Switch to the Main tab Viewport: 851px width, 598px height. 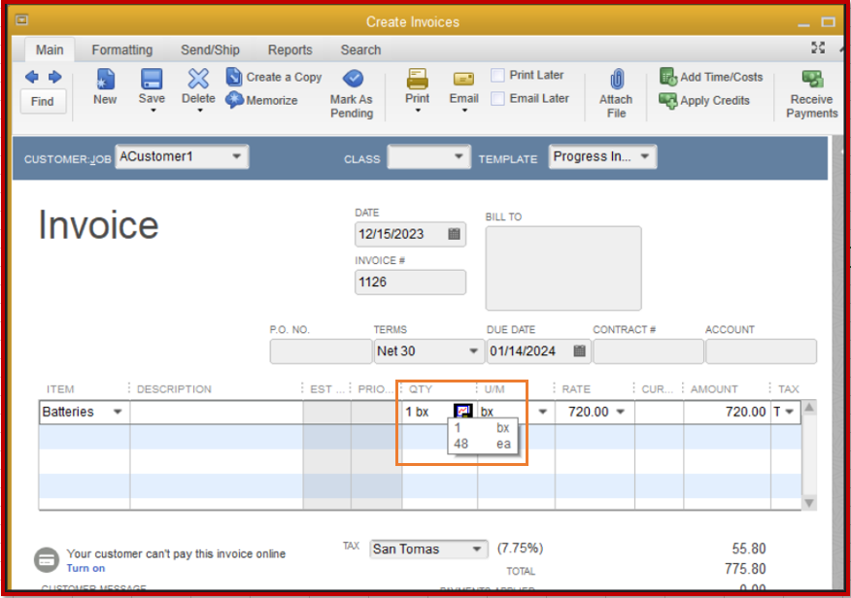50,50
